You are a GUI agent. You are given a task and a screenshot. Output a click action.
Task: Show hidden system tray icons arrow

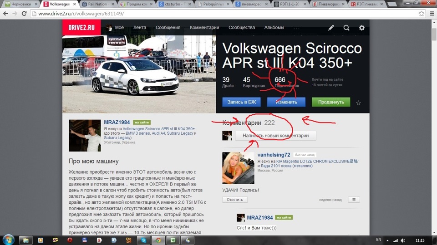click(x=387, y=240)
